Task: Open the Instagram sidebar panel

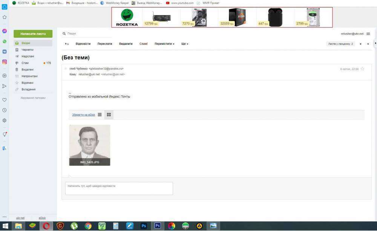Action: tap(5, 62)
